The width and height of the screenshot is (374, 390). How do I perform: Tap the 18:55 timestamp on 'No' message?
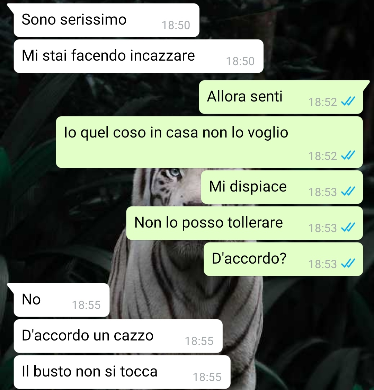(x=86, y=305)
